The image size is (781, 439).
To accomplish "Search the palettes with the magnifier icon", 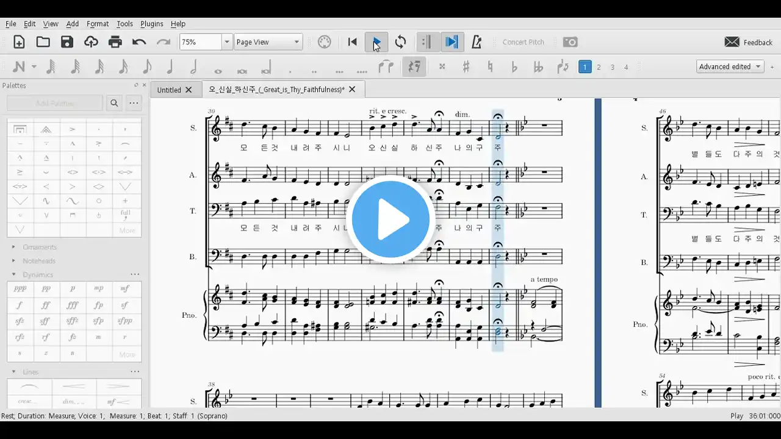I will click(114, 103).
